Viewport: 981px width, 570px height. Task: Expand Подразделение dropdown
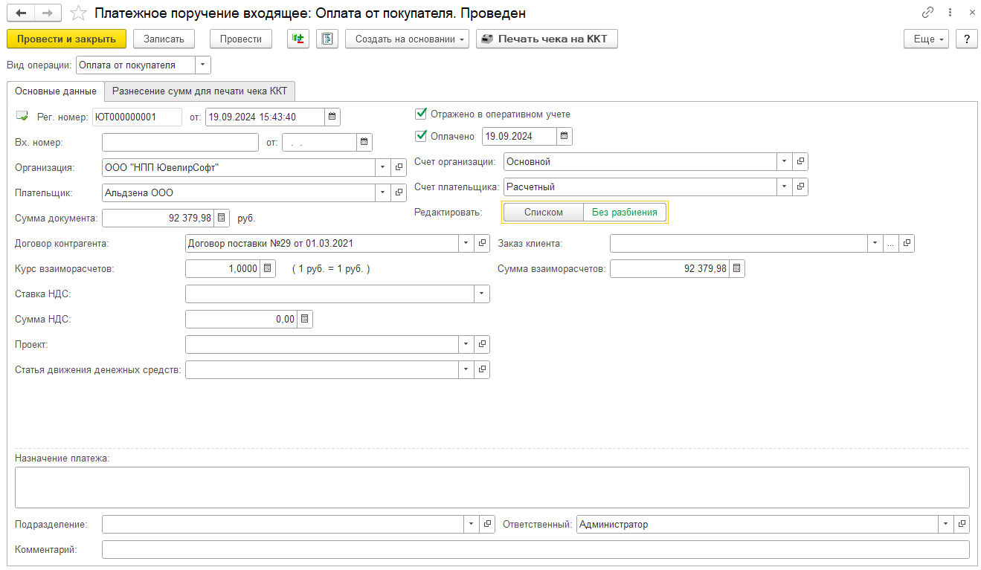472,524
